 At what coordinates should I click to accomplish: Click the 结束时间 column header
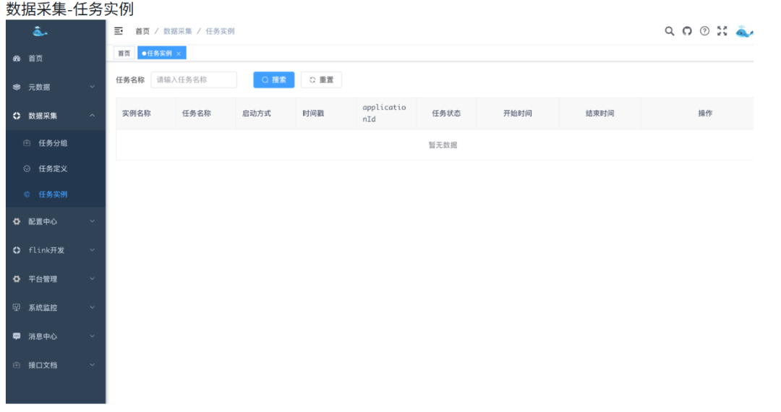599,113
